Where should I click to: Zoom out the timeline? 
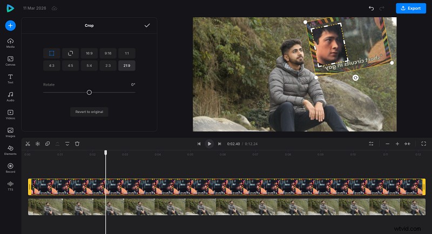click(x=387, y=144)
